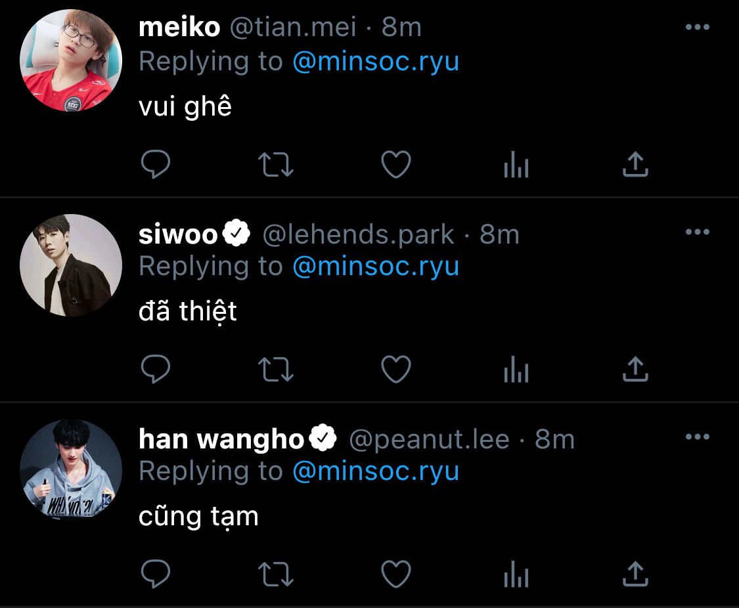Like han wangho's "cũng tạm" tweet
The width and height of the screenshot is (739, 608).
396,574
